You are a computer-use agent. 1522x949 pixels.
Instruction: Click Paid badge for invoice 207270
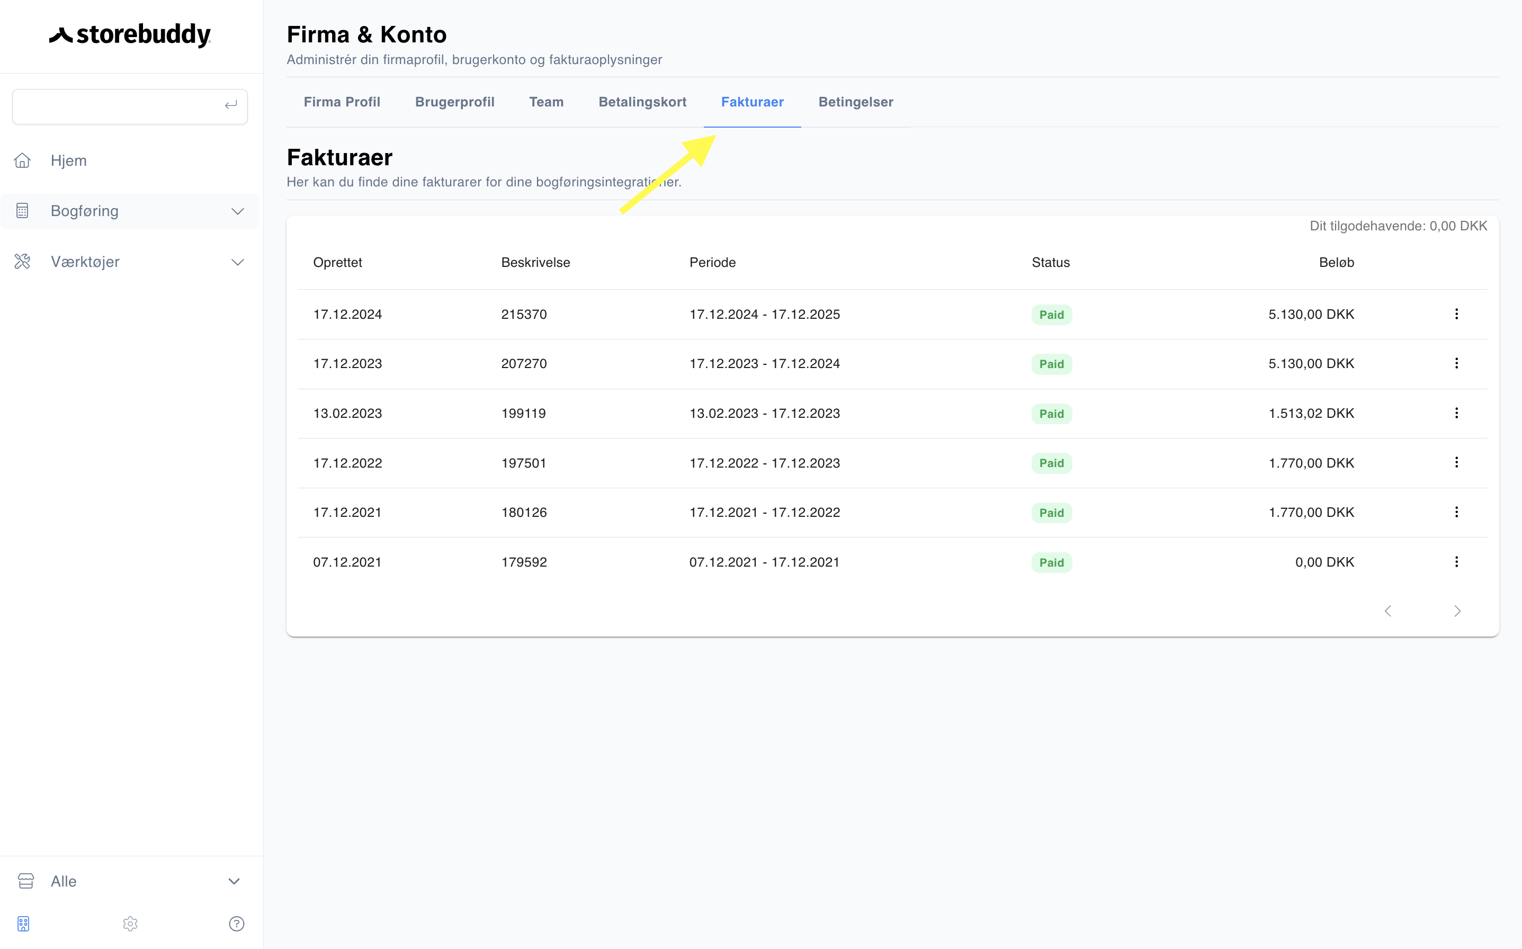coord(1051,364)
